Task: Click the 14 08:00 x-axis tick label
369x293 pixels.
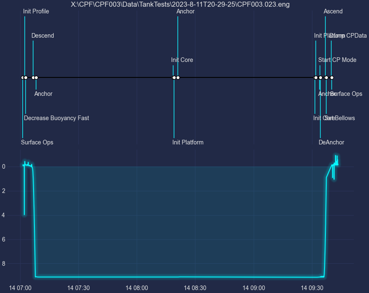Action: [x=137, y=288]
